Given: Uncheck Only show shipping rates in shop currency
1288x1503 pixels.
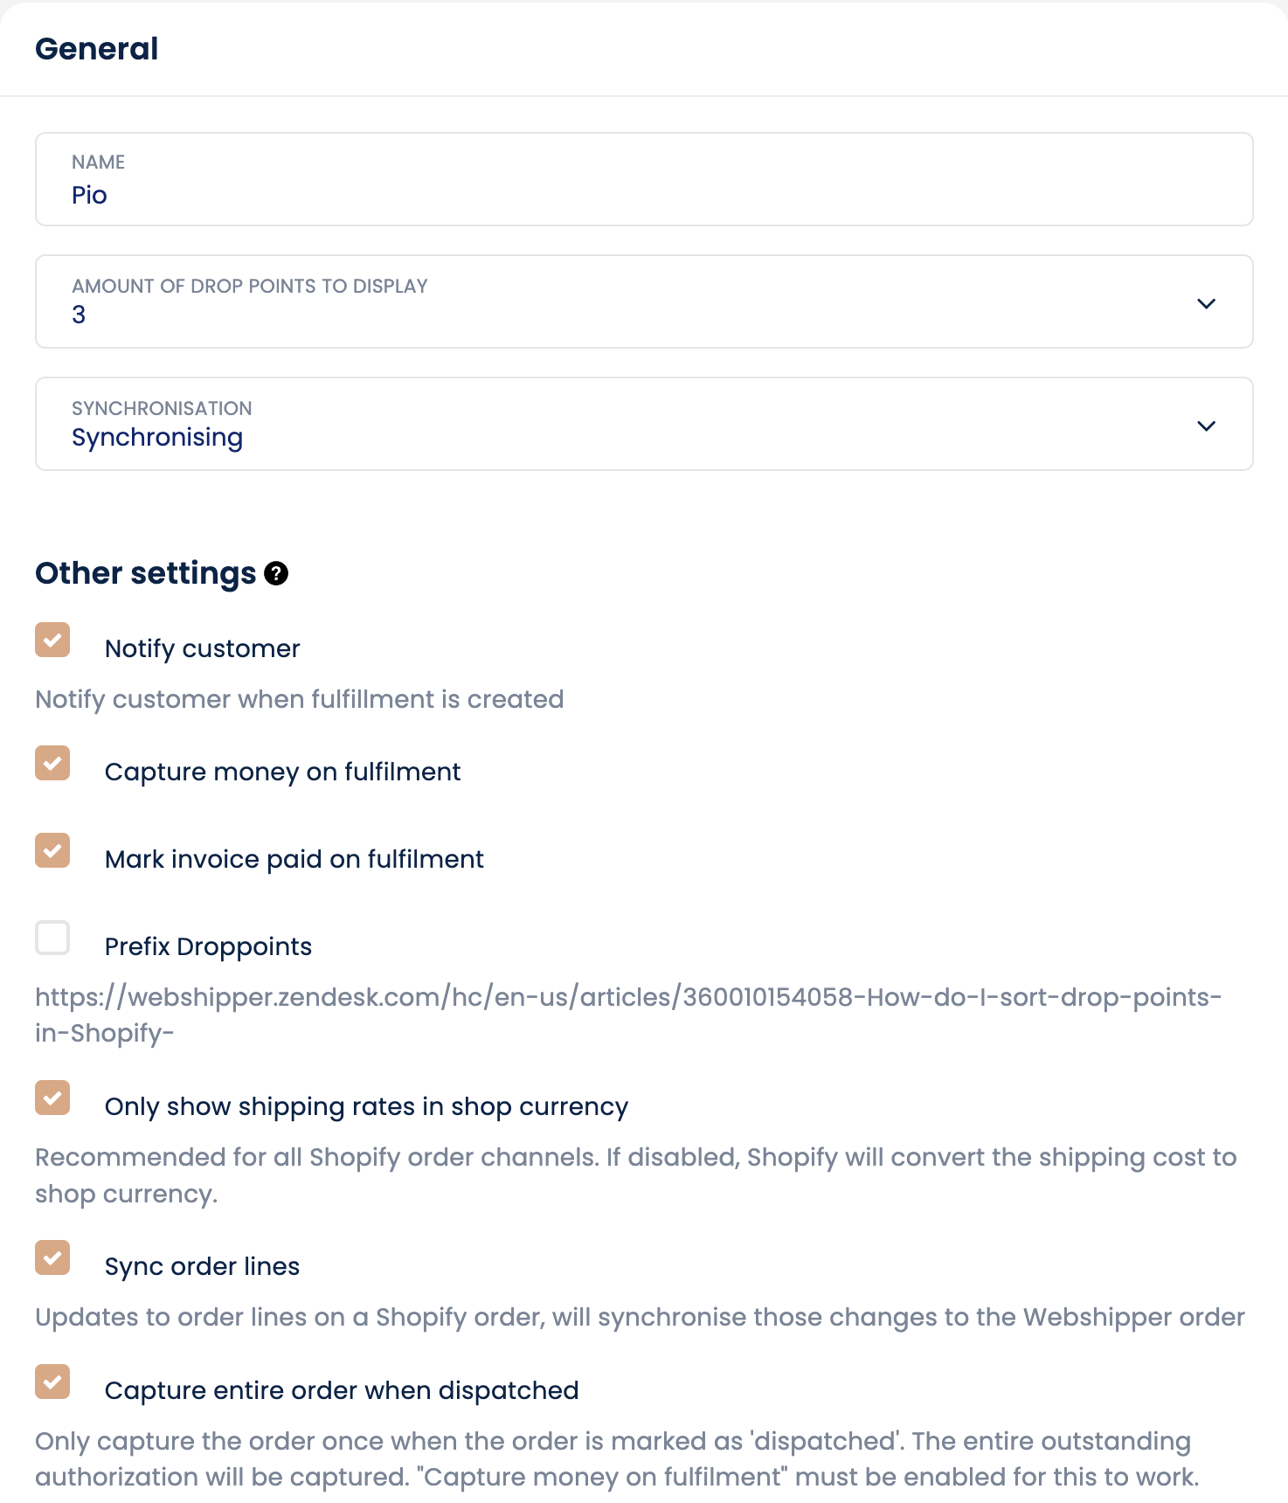Looking at the screenshot, I should click(x=52, y=1098).
